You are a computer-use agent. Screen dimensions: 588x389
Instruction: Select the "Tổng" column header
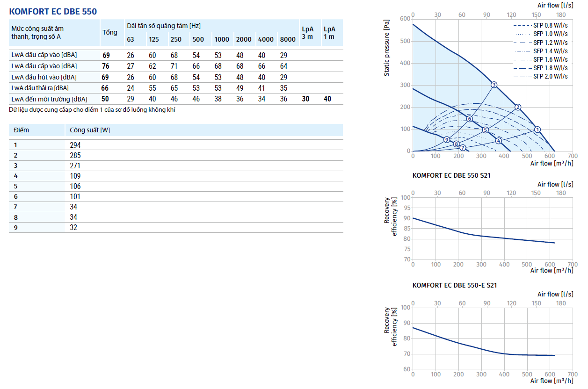point(109,32)
